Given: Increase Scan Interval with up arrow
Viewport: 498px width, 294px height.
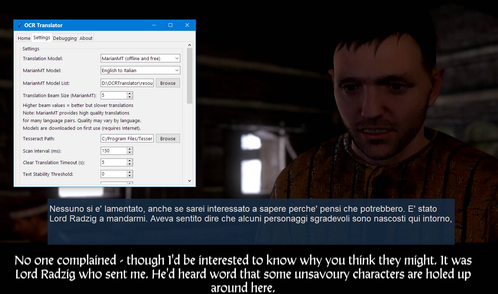Looking at the screenshot, I should 129,149.
